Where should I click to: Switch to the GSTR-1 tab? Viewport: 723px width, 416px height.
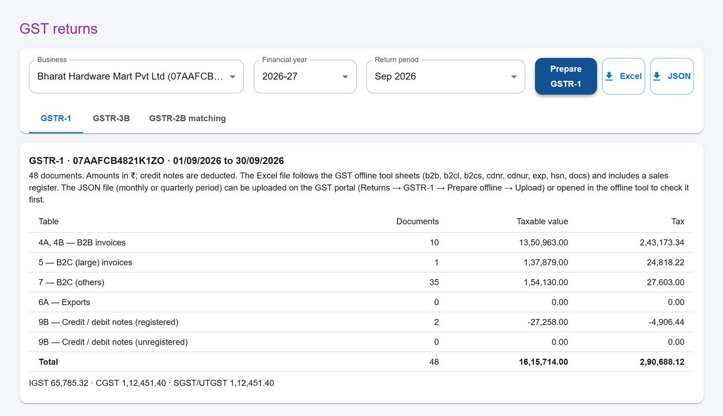pos(56,118)
